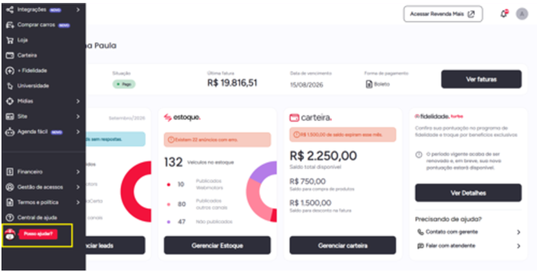The image size is (537, 271).
Task: Click the Central de ajuda question icon
Action: point(10,217)
